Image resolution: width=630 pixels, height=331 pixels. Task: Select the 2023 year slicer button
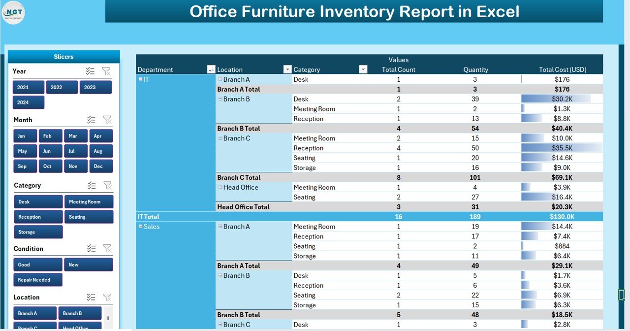95,87
